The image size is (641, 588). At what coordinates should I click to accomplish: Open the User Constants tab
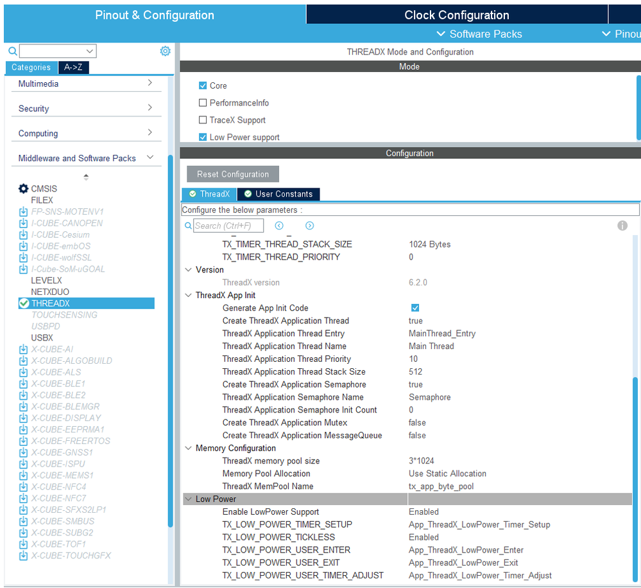tap(279, 194)
